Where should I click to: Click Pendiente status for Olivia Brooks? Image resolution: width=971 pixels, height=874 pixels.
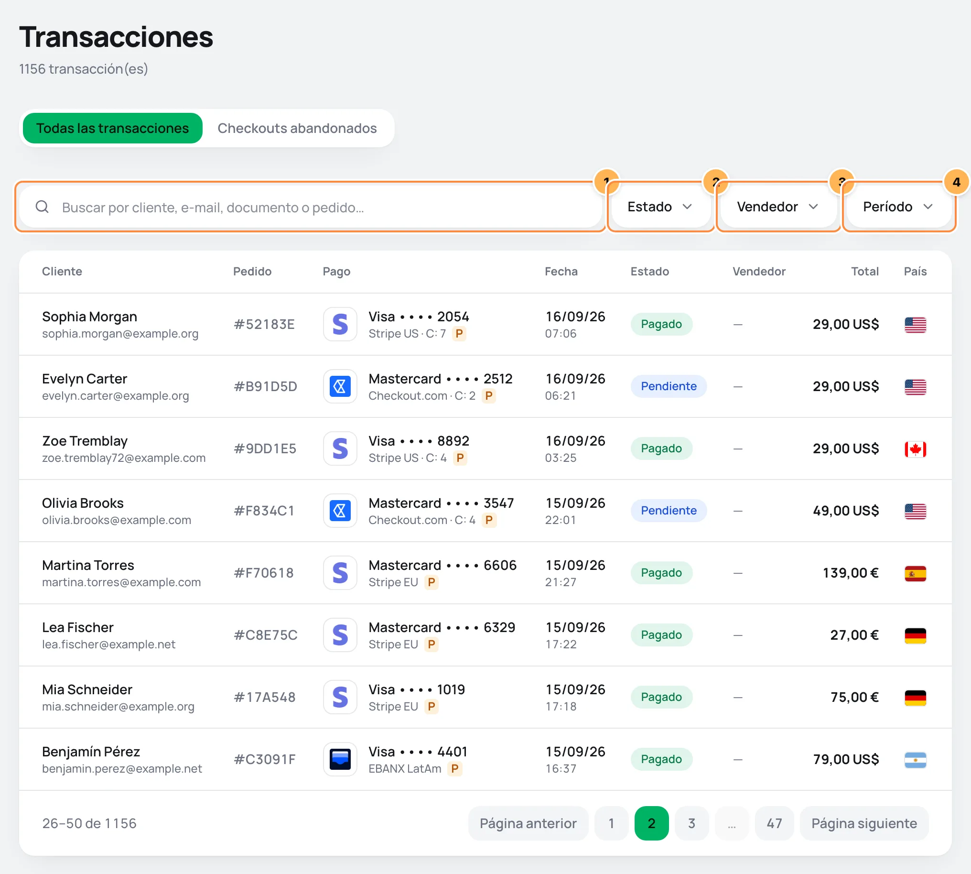(668, 511)
